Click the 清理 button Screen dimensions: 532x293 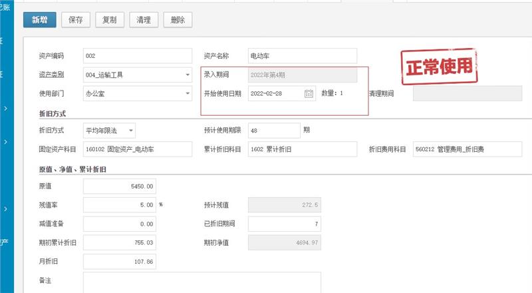(x=143, y=20)
